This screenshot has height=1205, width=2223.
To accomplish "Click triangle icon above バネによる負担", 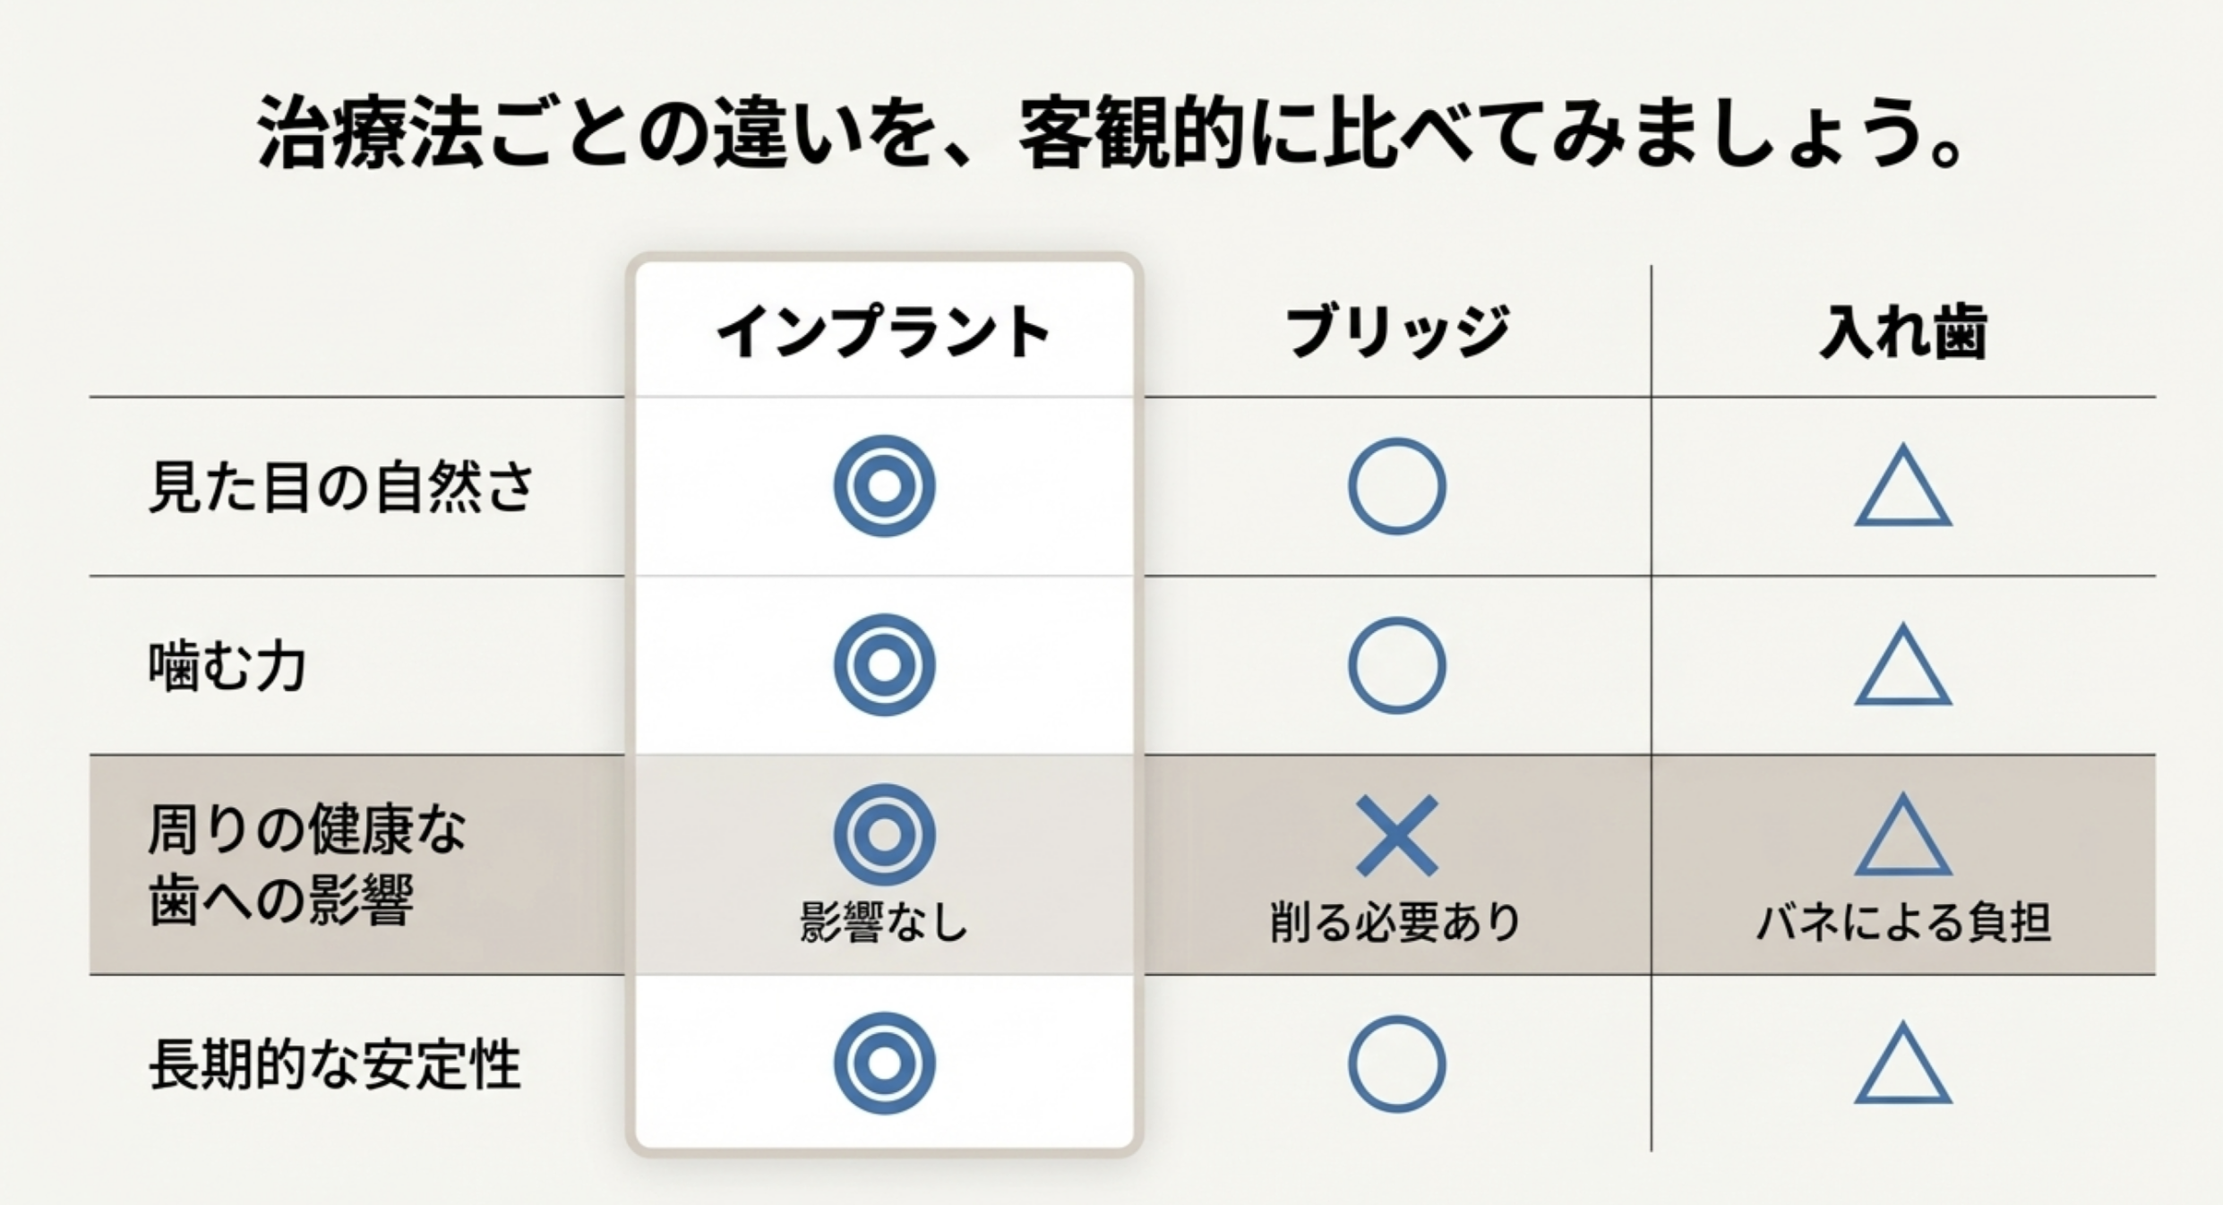I will point(1902,838).
